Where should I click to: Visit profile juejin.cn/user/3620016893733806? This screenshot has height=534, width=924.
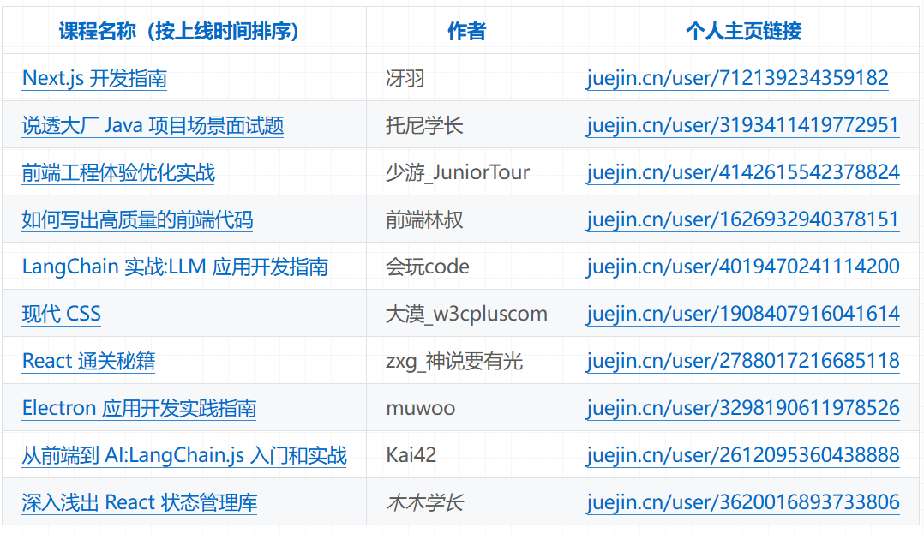coord(742,503)
